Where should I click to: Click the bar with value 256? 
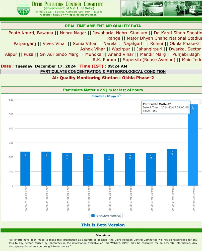point(172,167)
